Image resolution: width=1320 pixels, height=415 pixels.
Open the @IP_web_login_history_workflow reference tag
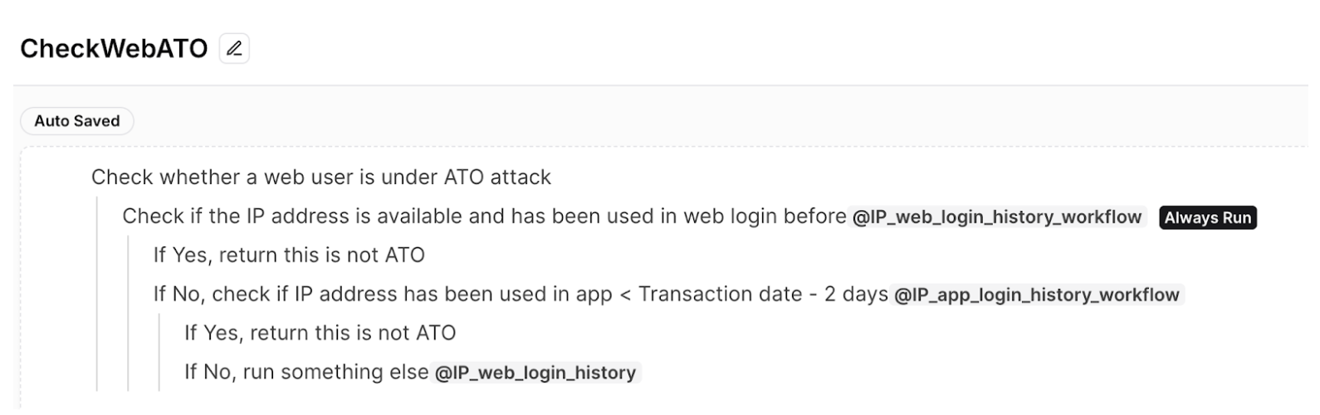(x=998, y=217)
